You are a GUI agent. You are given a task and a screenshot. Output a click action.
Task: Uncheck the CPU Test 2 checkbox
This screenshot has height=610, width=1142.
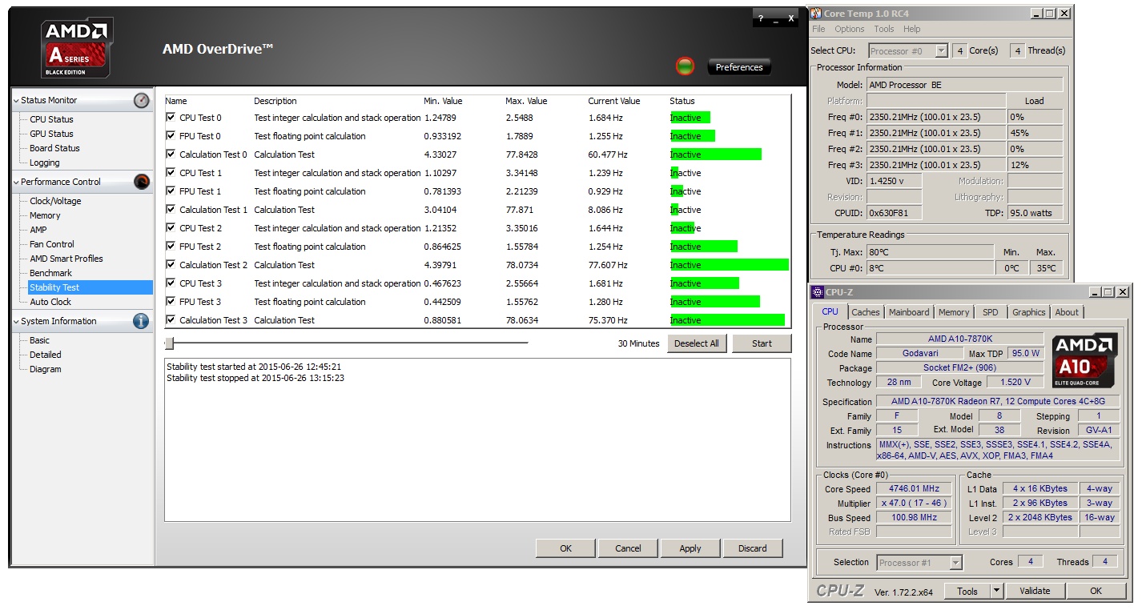click(171, 228)
